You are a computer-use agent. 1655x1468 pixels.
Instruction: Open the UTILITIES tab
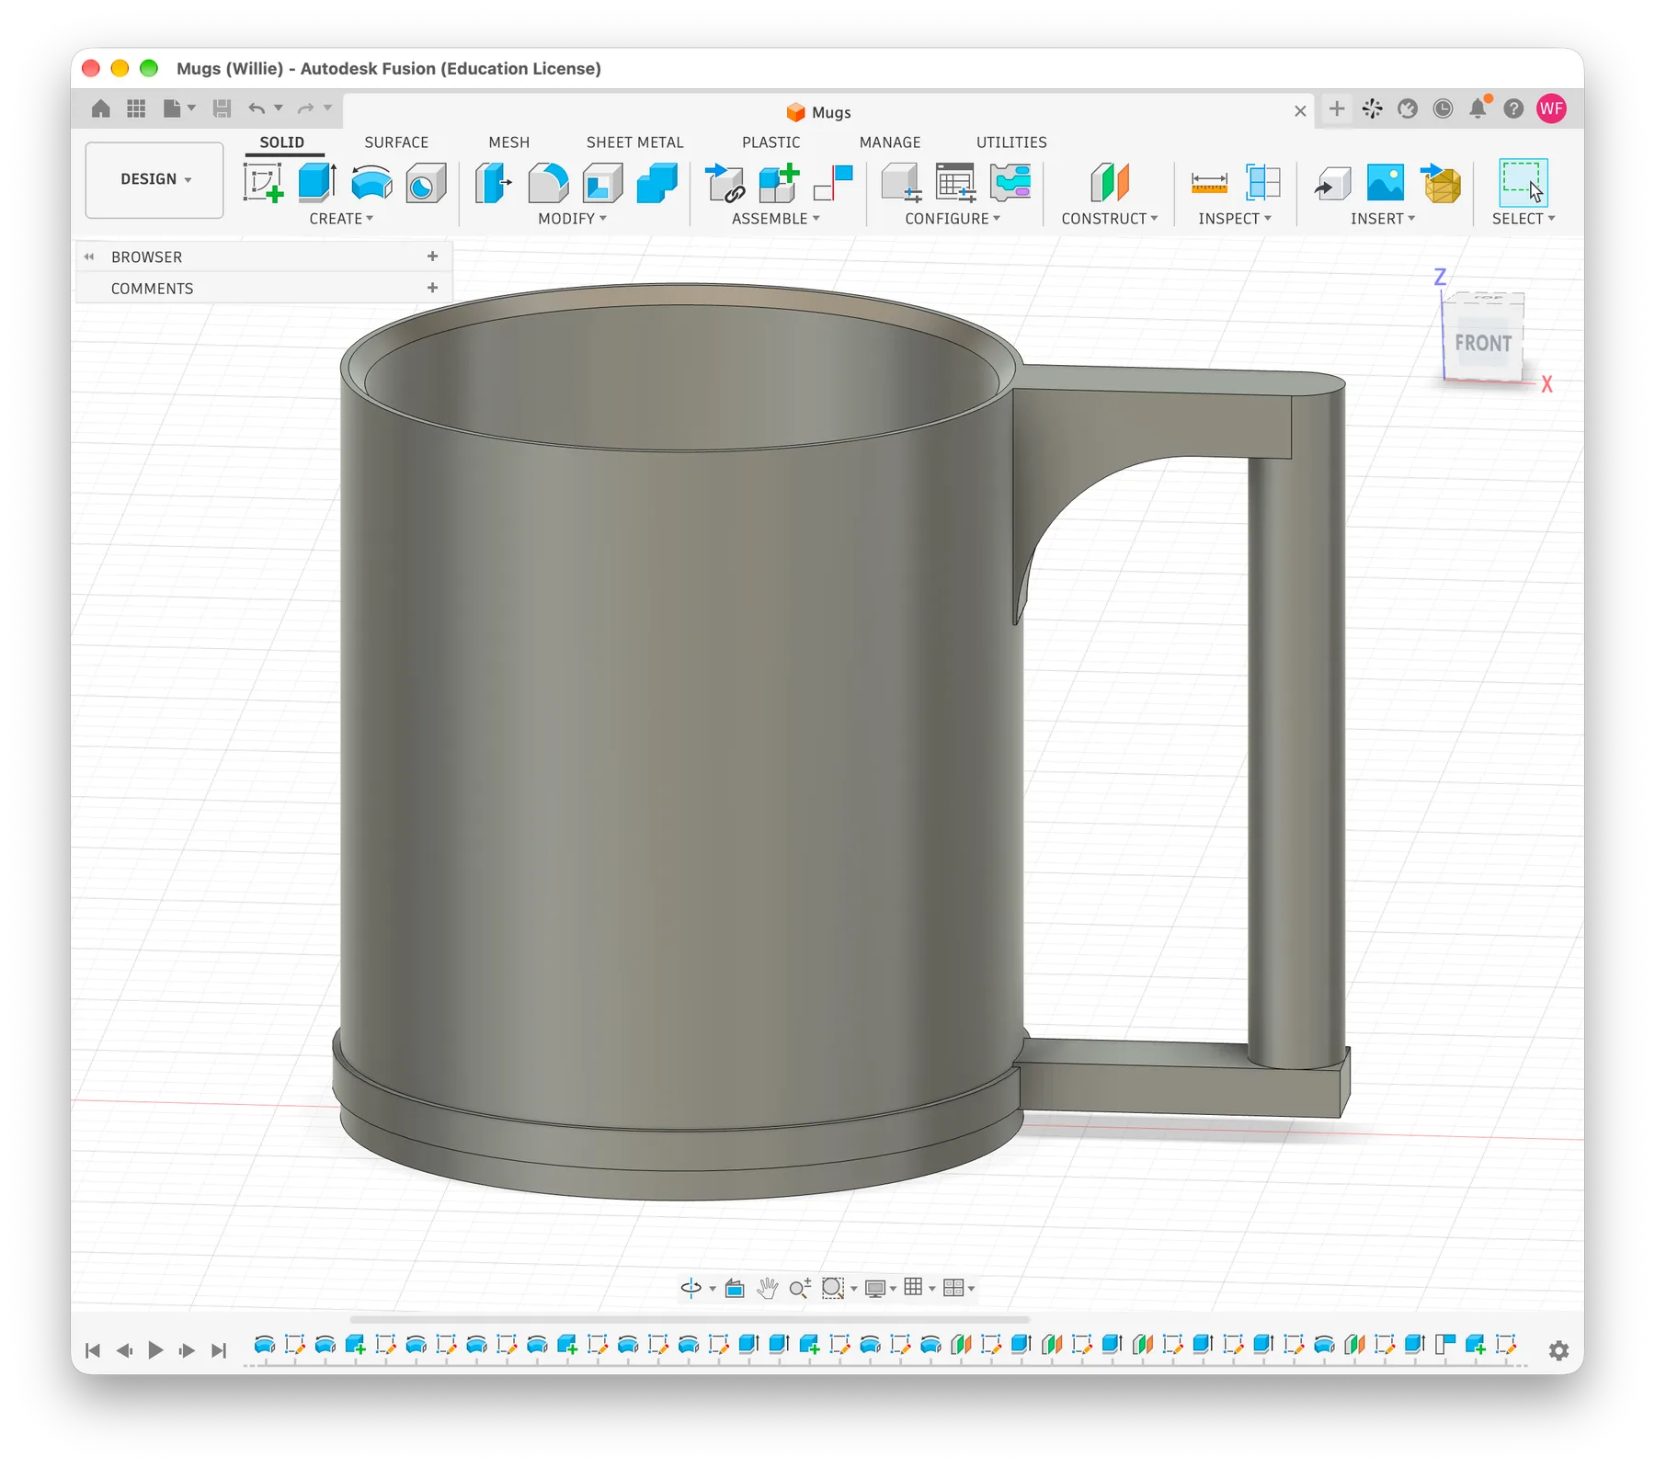point(1011,142)
